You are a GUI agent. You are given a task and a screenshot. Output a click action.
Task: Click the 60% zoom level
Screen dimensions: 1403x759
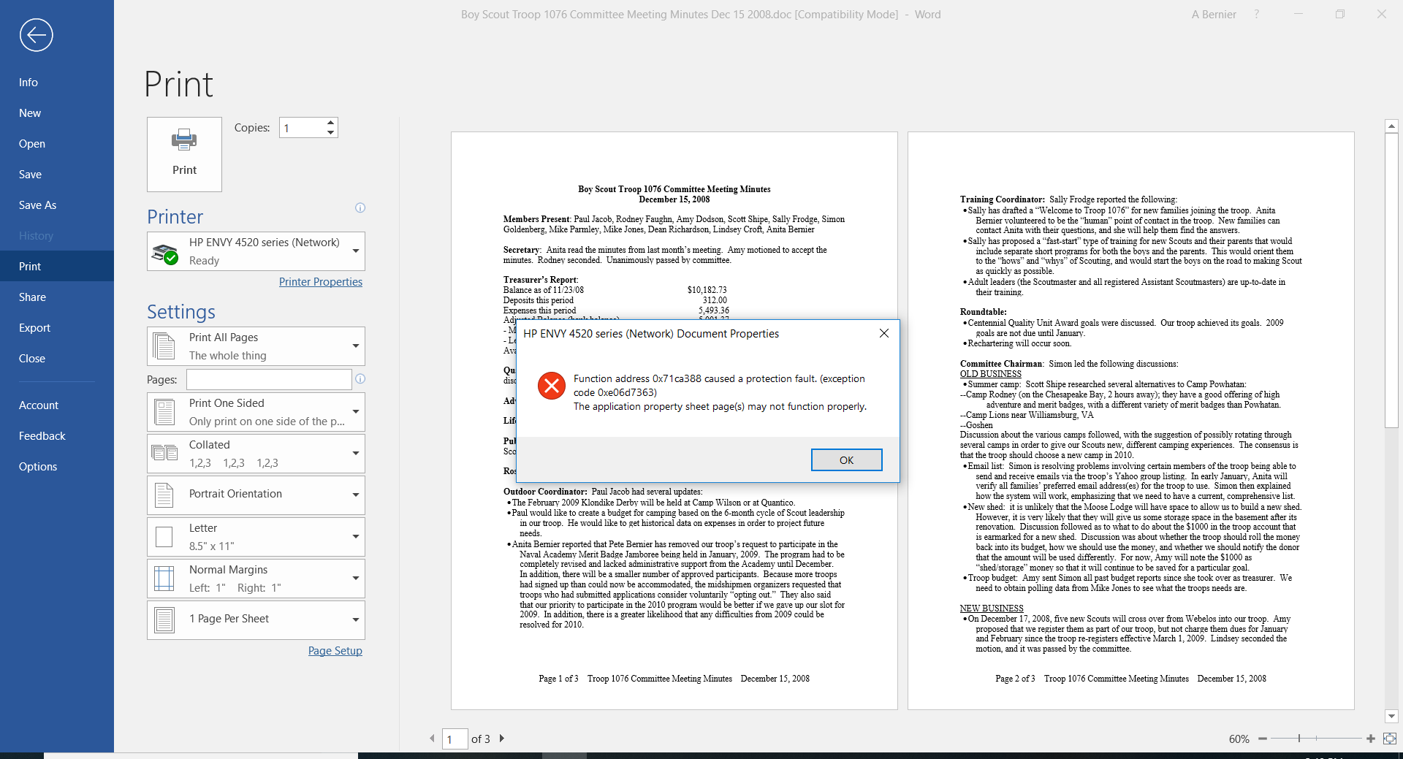coord(1239,739)
